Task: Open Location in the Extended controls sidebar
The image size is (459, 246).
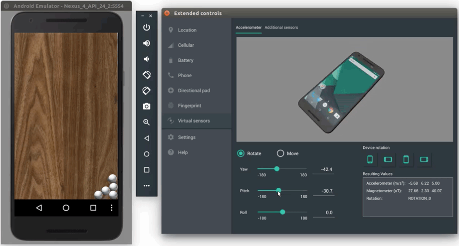Action: pyautogui.click(x=197, y=30)
